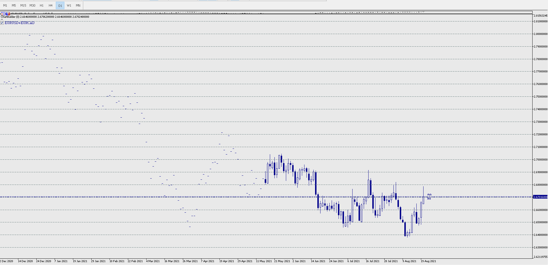Switch to the MN monthly timeframe
Screen dimensions: 548x265
point(78,5)
